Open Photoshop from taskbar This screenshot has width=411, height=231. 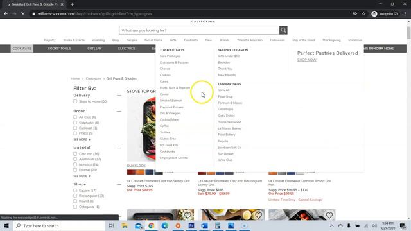[191, 225]
